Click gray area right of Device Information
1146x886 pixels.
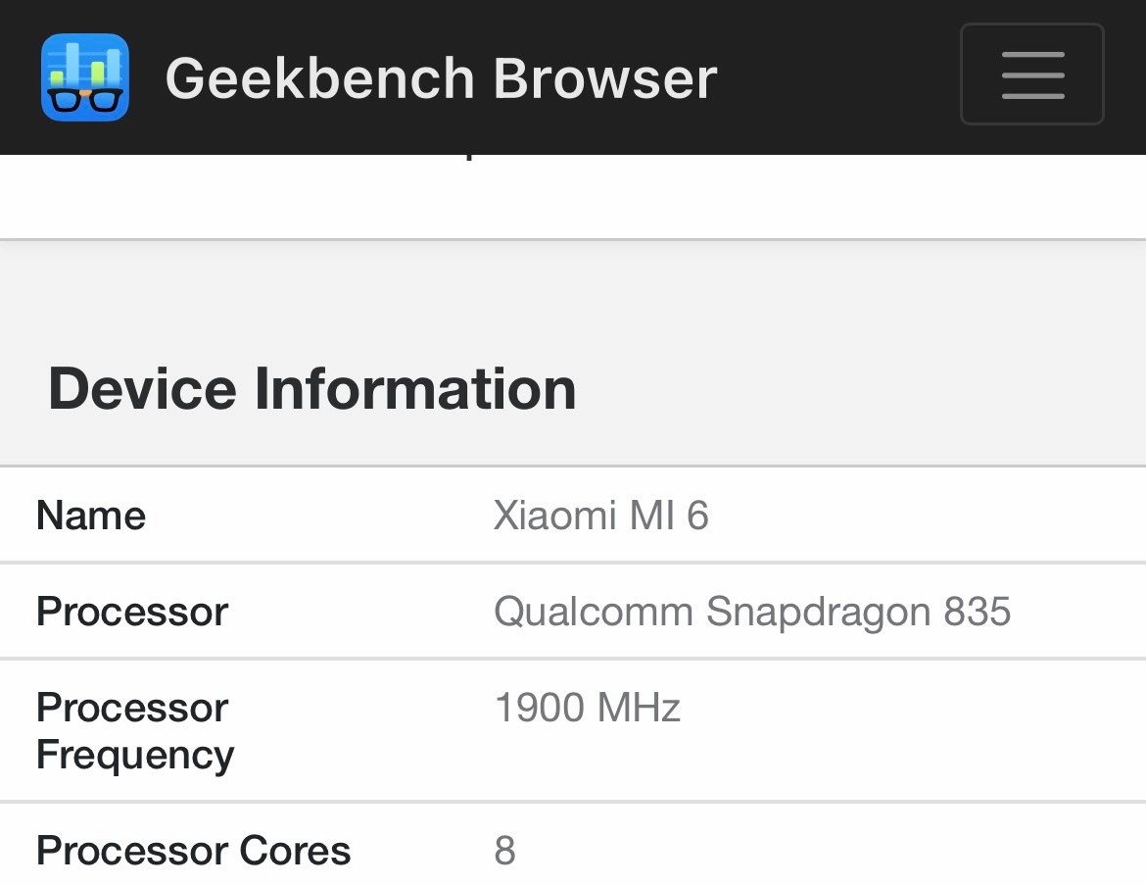pos(862,388)
